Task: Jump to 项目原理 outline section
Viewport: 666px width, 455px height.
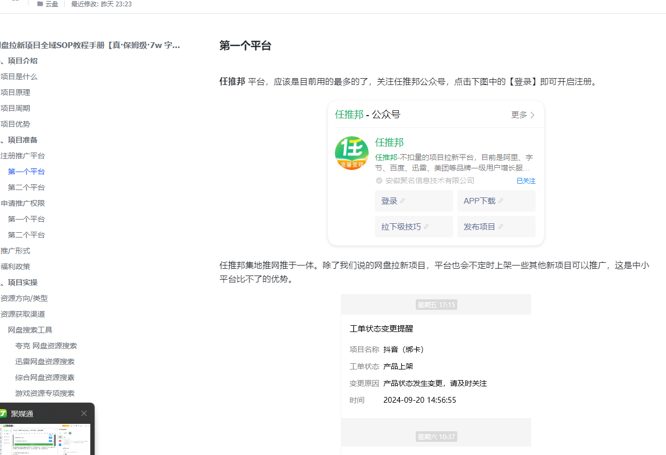Action: click(x=15, y=92)
